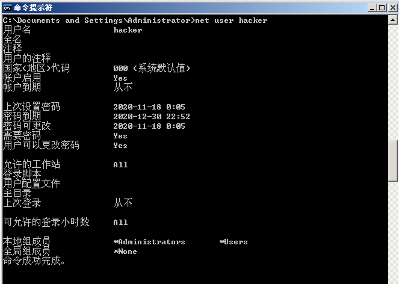The height and width of the screenshot is (284, 399).
Task: Click the 用户的注释 label
Action: point(27,59)
